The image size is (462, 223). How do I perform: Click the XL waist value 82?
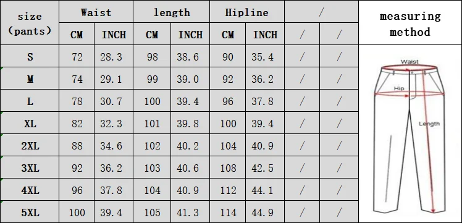(77, 124)
